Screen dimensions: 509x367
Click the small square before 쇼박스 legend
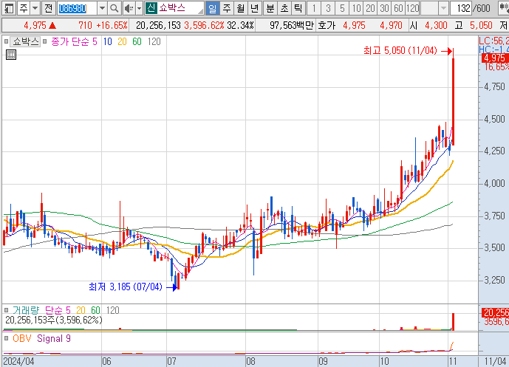click(x=6, y=41)
